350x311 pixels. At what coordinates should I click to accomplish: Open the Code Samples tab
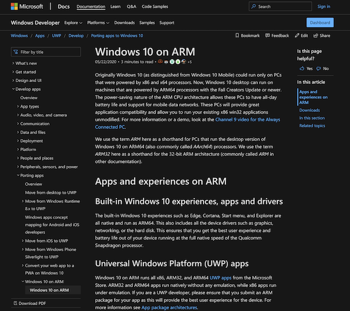coord(155,7)
